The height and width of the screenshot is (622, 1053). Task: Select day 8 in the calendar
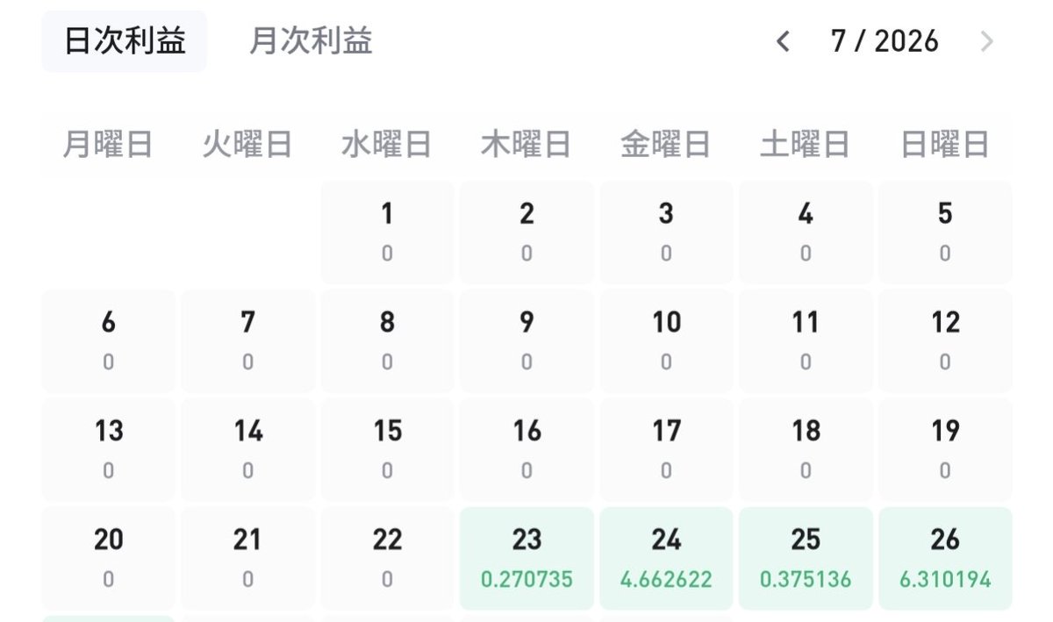pyautogui.click(x=387, y=341)
